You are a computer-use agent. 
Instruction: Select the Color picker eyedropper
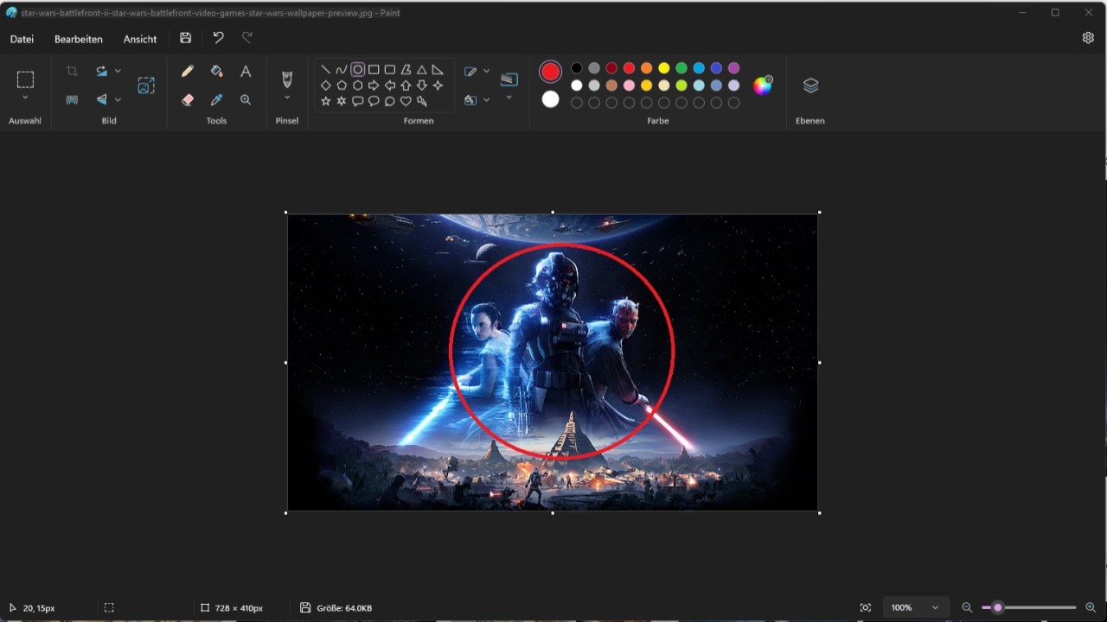216,99
